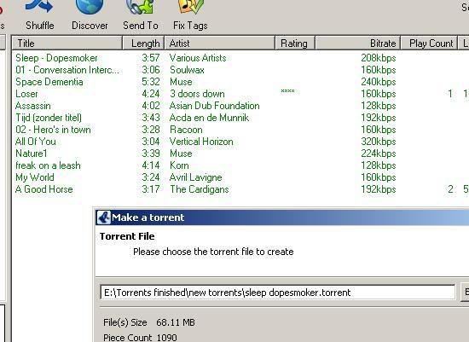Sort by the Play Count column header

click(x=429, y=43)
